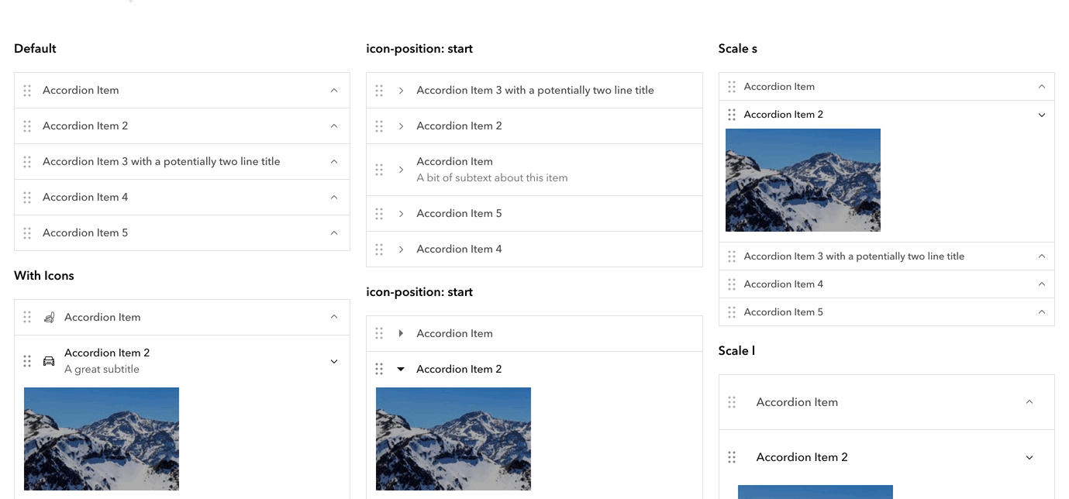Click drag handle of Default Accordion Item 5

pyautogui.click(x=27, y=232)
